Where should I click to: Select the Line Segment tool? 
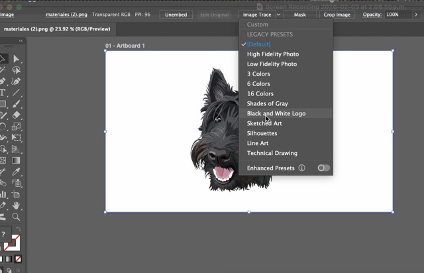click(16, 93)
